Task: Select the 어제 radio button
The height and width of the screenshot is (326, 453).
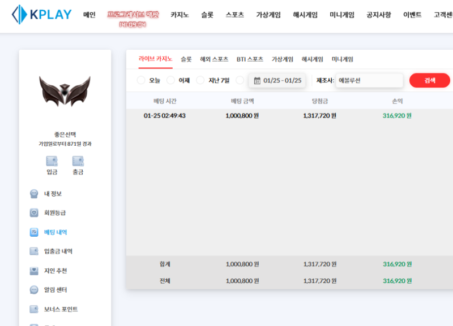Action: (x=170, y=80)
